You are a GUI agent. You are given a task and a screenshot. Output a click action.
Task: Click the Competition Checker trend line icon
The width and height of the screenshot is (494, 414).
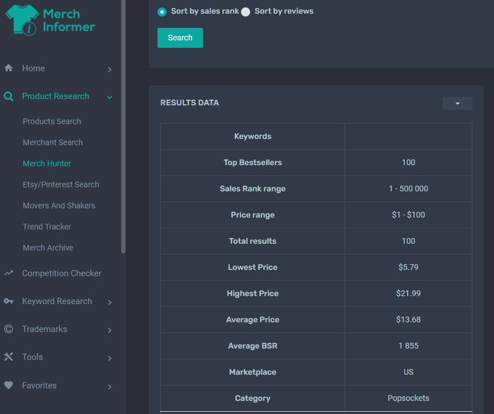pos(9,273)
